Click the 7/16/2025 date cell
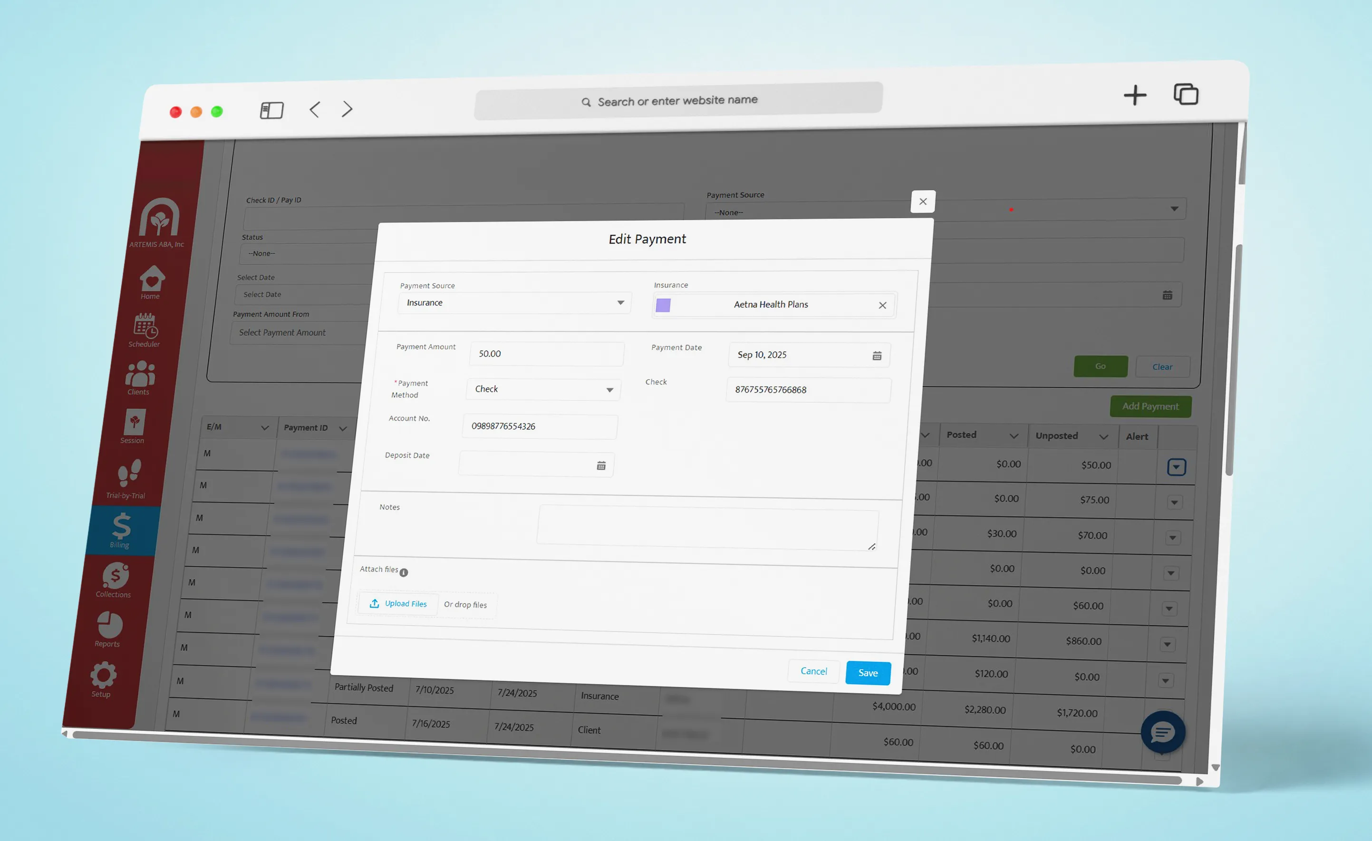This screenshot has width=1372, height=841. (x=431, y=724)
